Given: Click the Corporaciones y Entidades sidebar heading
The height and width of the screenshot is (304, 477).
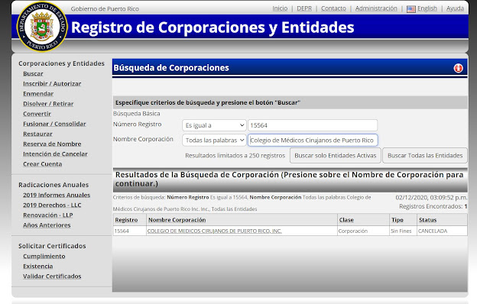Looking at the screenshot, I should 61,63.
